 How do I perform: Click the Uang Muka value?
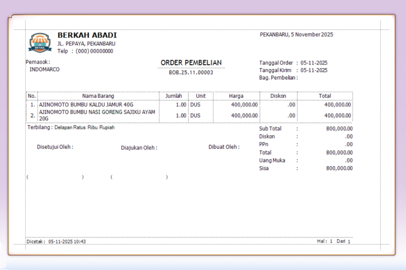(x=349, y=161)
